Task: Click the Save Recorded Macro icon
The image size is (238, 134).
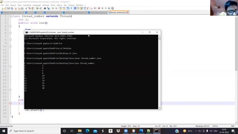Action: (x=112, y=8)
